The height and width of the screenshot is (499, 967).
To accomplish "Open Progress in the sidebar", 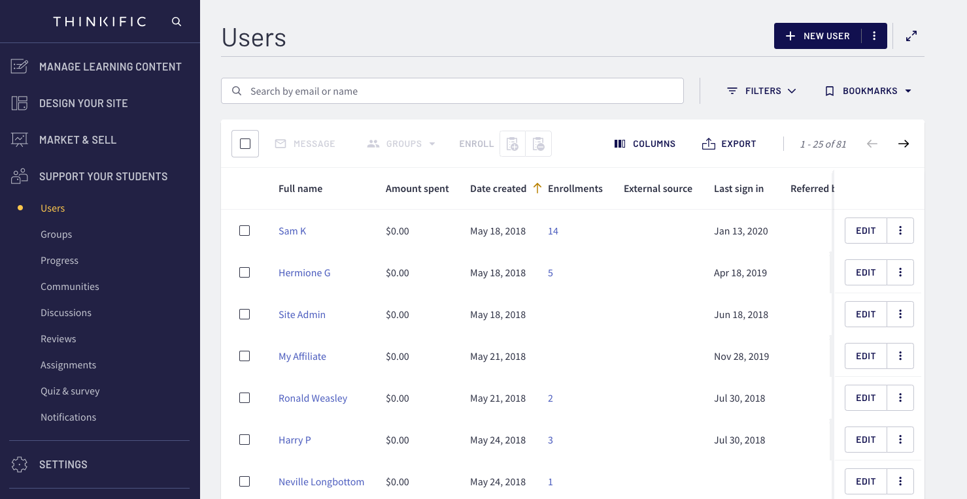I will pos(59,261).
